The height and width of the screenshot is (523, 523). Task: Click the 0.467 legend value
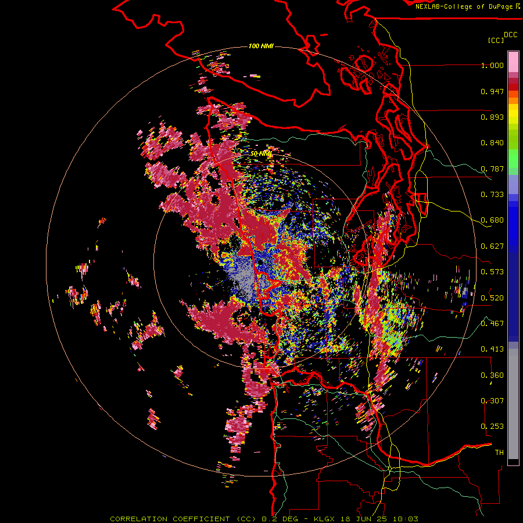pos(492,324)
